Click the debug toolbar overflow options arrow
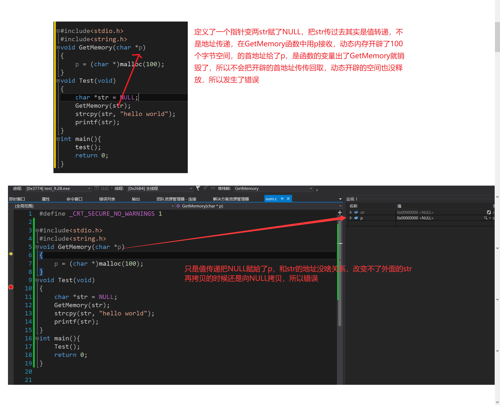The height and width of the screenshot is (405, 500). point(317,190)
